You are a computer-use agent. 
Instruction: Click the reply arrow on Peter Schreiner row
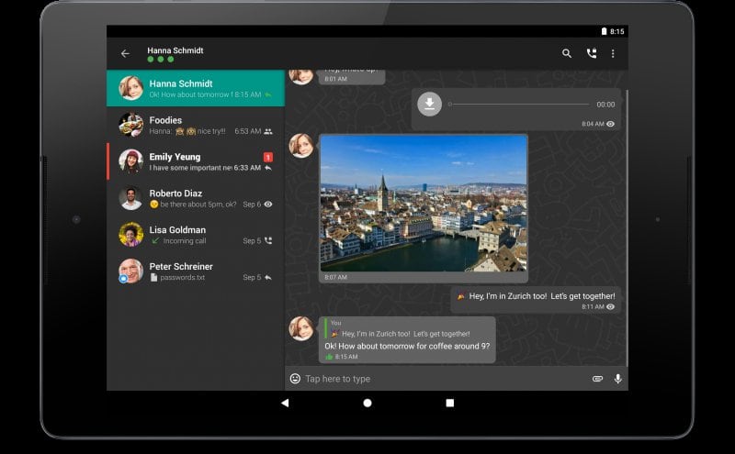point(268,277)
